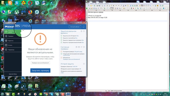Click help icon beside История защиты

pyautogui.click(x=84, y=64)
